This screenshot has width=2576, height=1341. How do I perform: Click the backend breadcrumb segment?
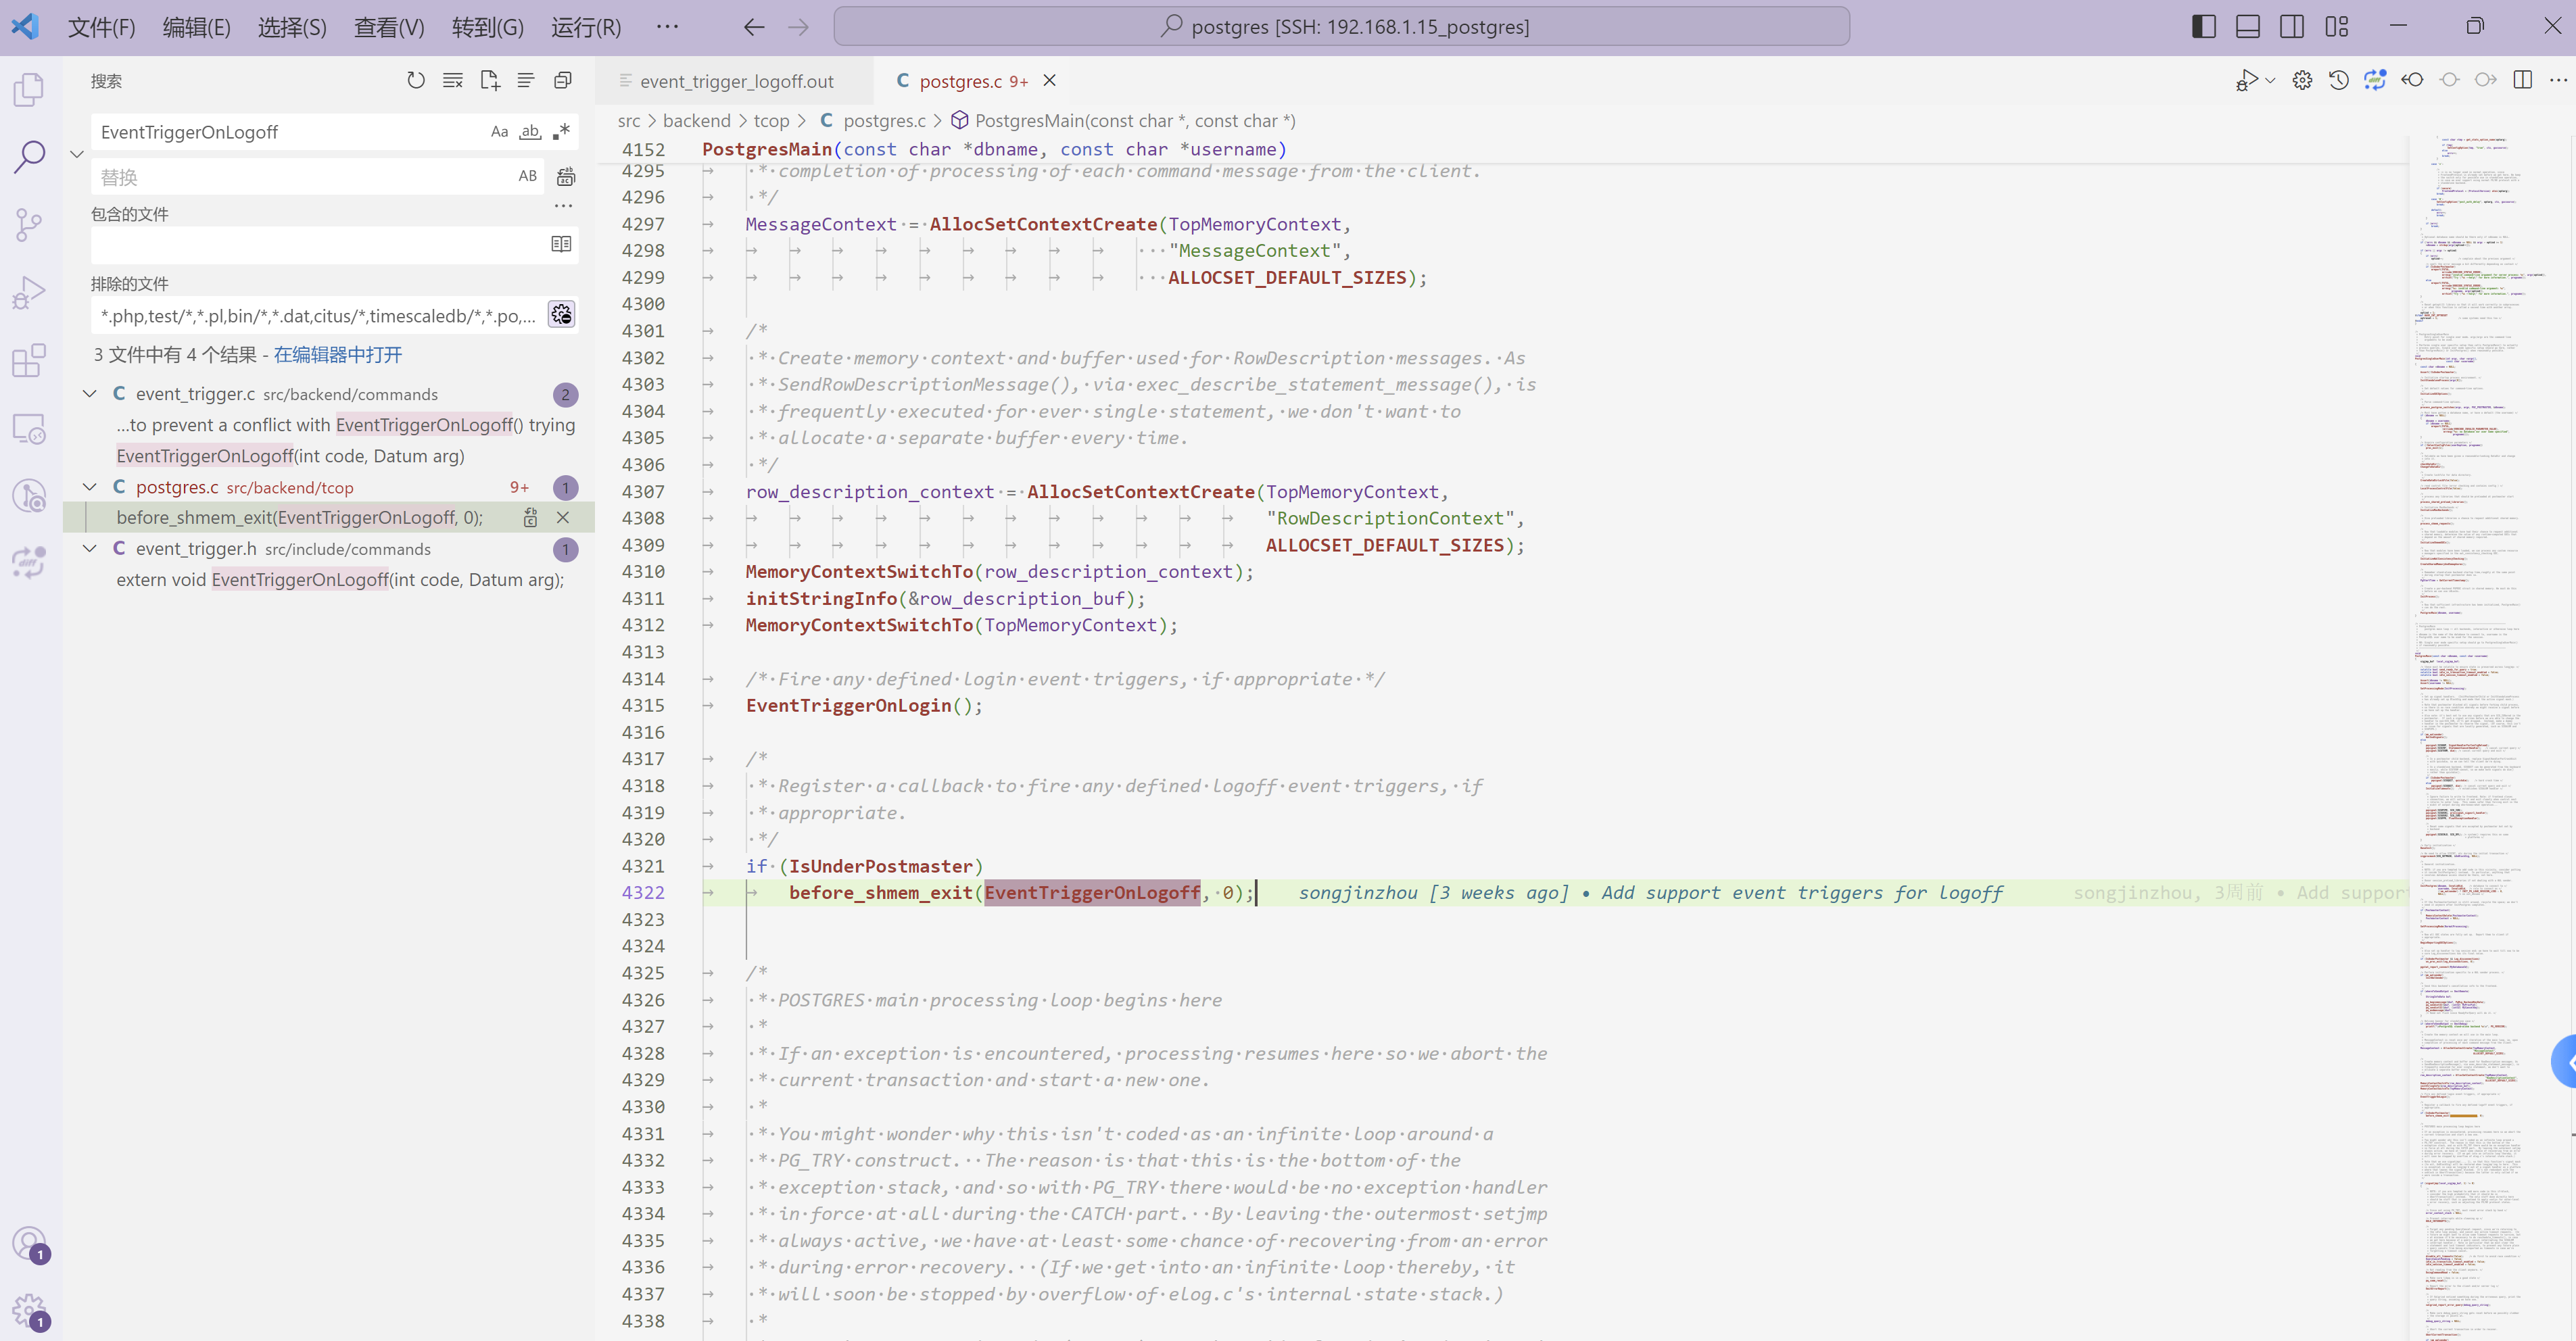(x=696, y=121)
